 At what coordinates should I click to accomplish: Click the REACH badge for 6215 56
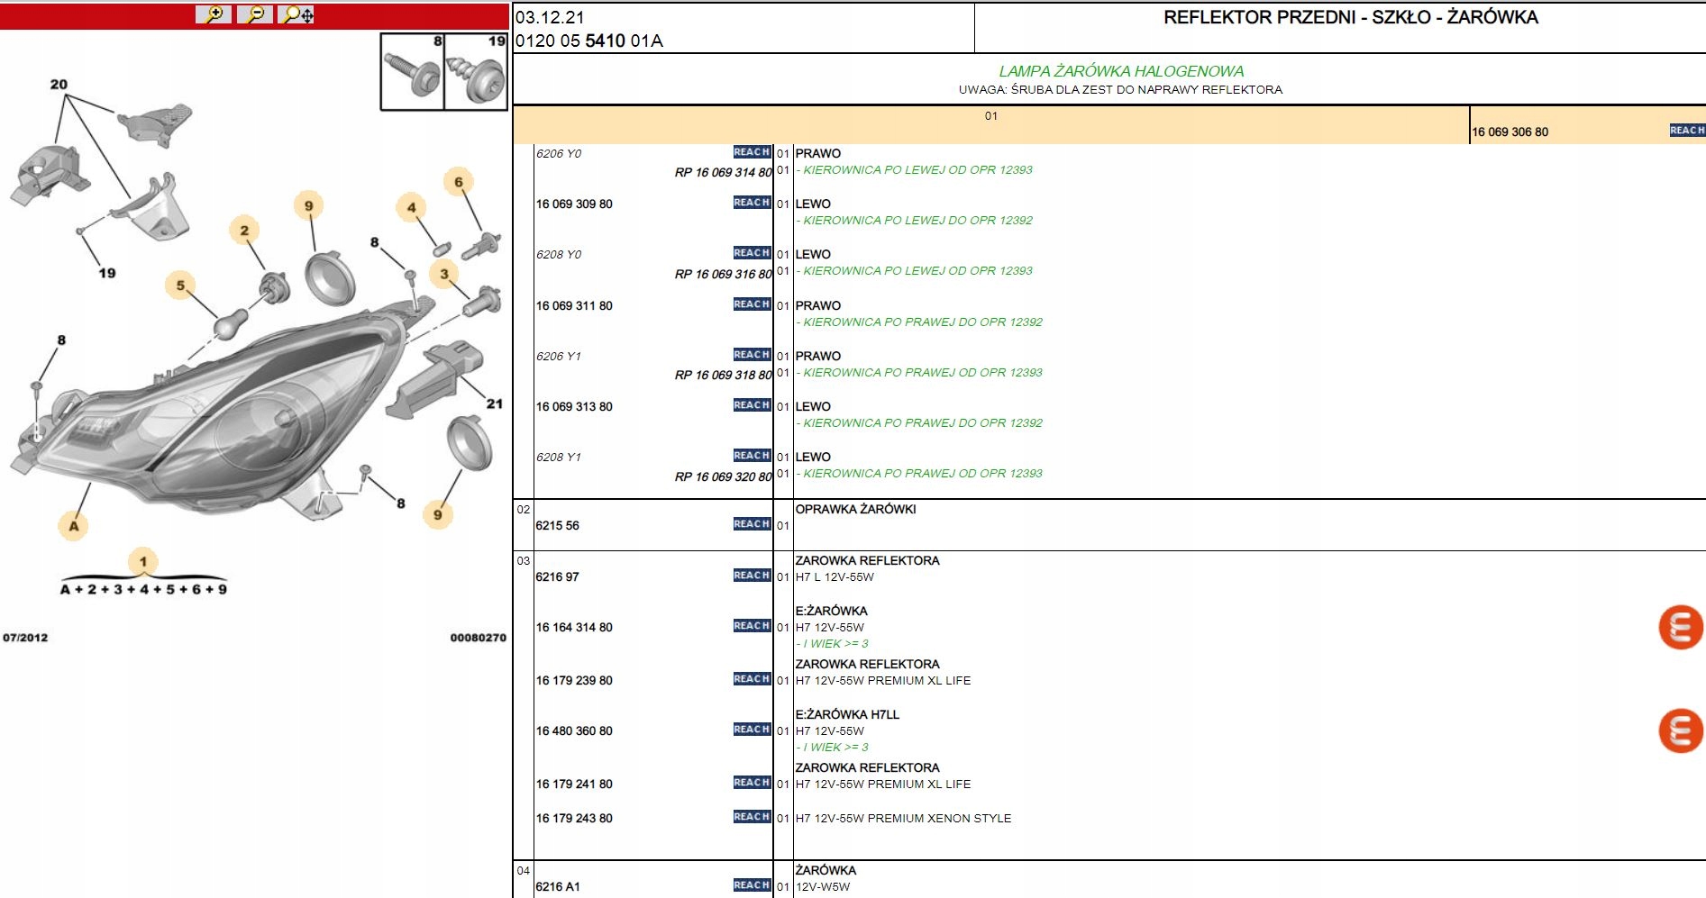pos(752,524)
